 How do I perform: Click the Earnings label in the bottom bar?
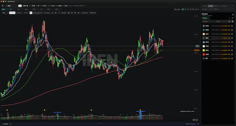(x=5, y=124)
